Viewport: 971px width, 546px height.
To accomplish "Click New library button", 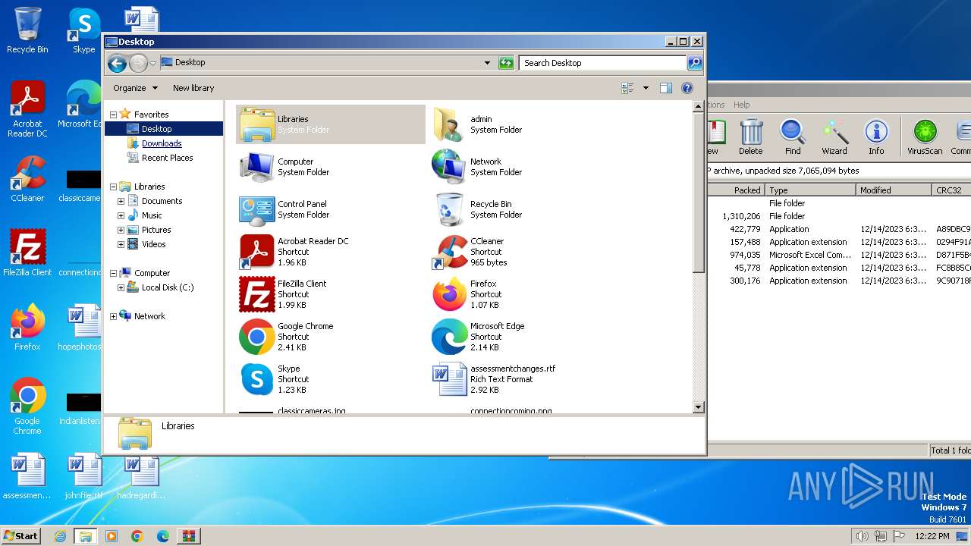I will 193,88.
